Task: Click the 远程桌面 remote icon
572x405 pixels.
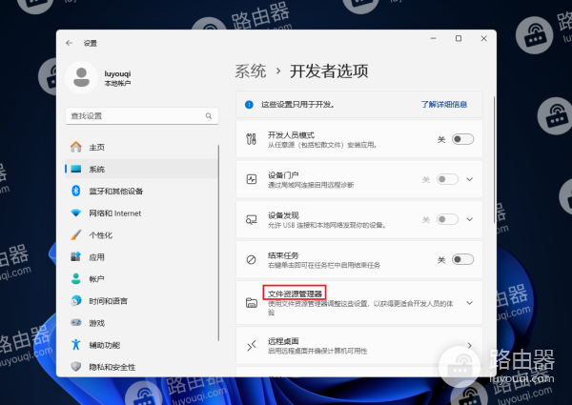Action: [252, 346]
